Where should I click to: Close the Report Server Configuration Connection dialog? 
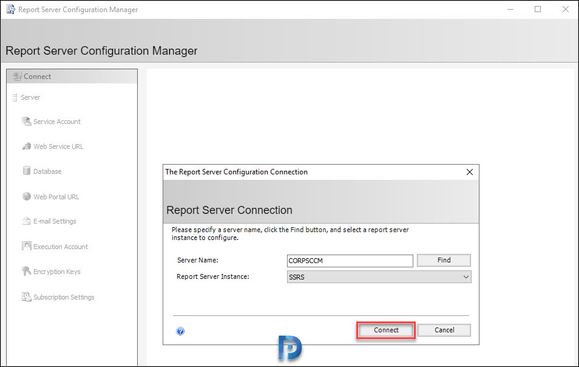(469, 172)
